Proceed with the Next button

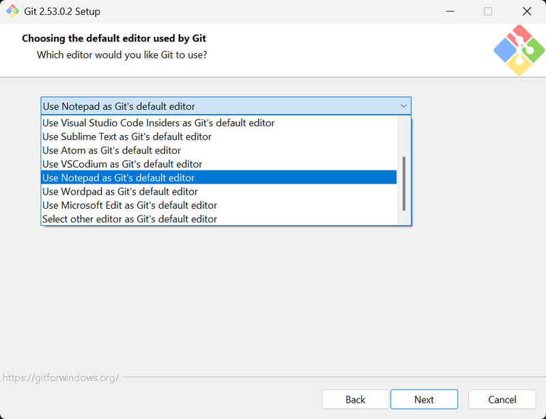point(424,399)
